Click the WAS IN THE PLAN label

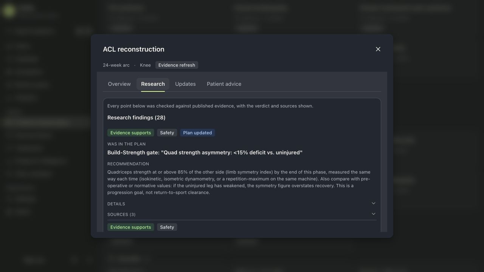coord(126,144)
